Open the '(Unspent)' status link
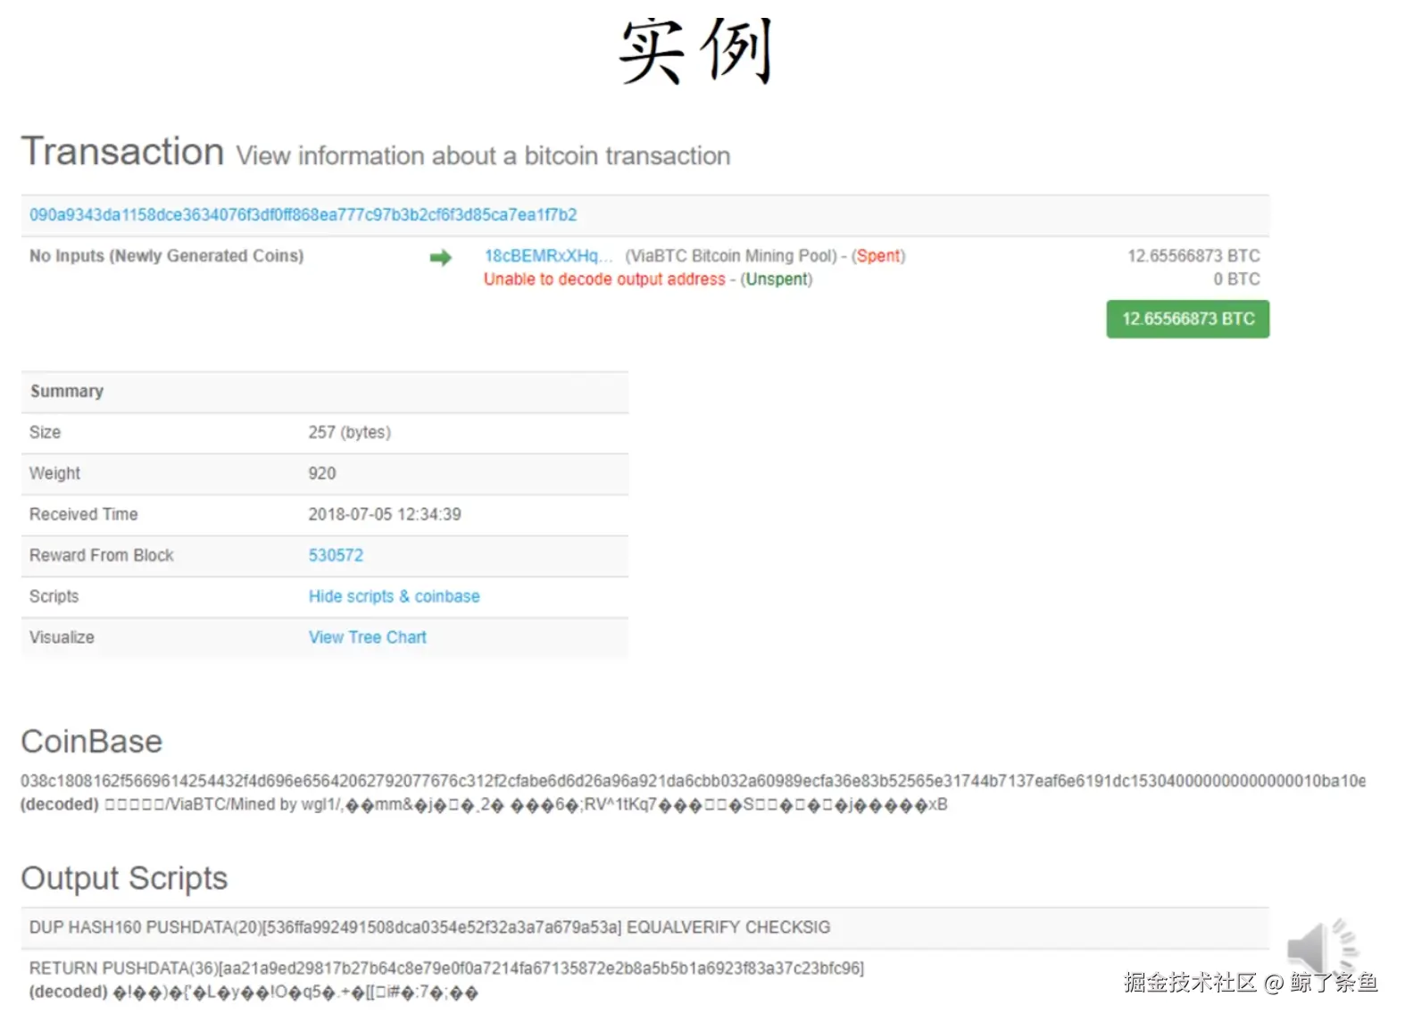Screen dimensions: 1405x1021 click(777, 279)
